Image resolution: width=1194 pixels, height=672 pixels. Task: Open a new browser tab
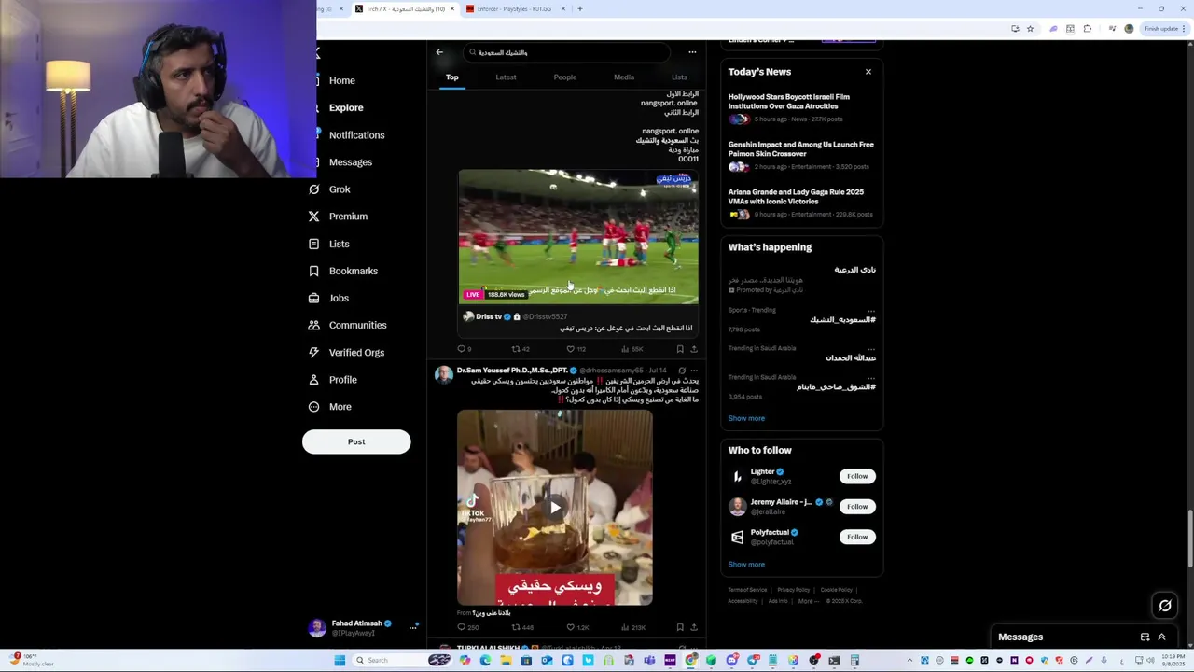579,9
